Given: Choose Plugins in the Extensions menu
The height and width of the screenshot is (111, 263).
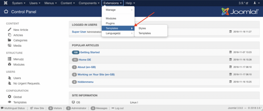Looking at the screenshot, I should coord(110,23).
